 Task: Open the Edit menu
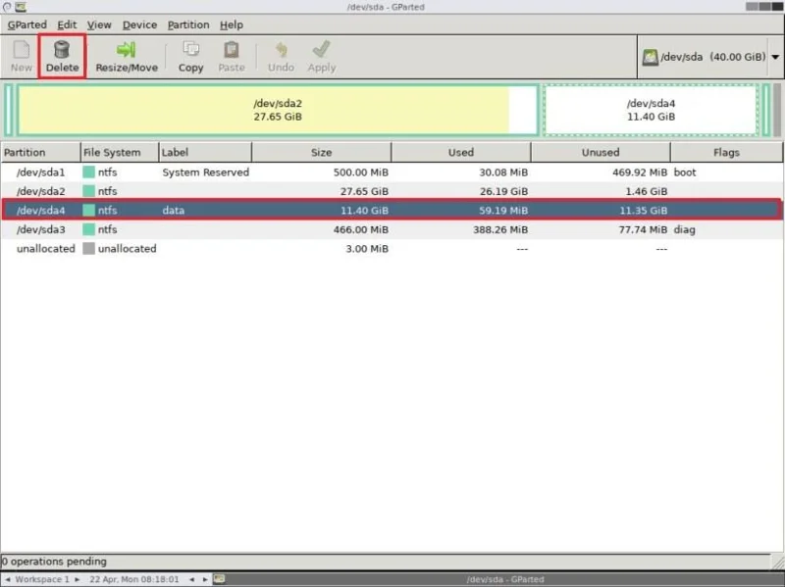pyautogui.click(x=67, y=24)
